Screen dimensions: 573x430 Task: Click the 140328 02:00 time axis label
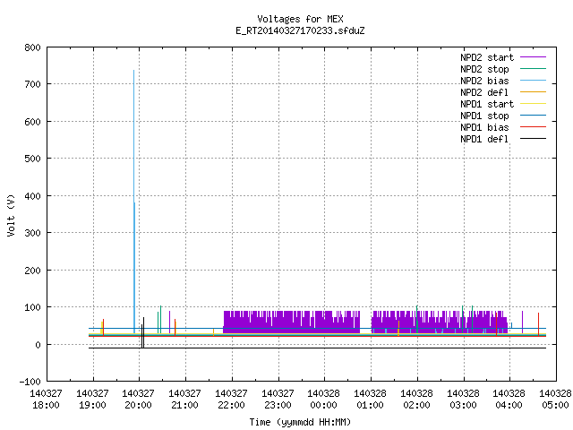coord(416,400)
